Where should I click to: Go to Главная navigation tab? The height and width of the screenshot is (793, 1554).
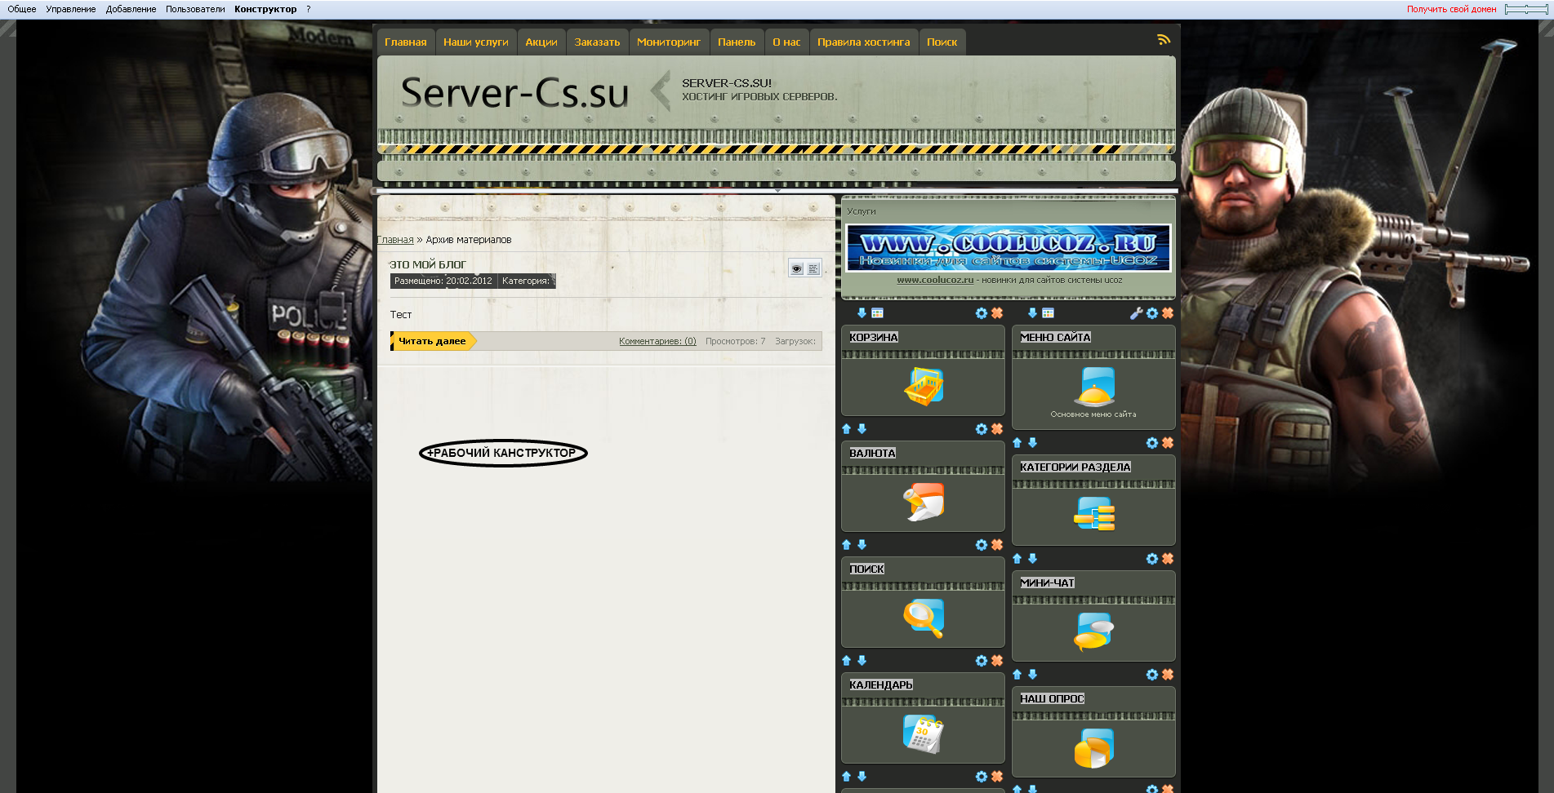pyautogui.click(x=406, y=42)
